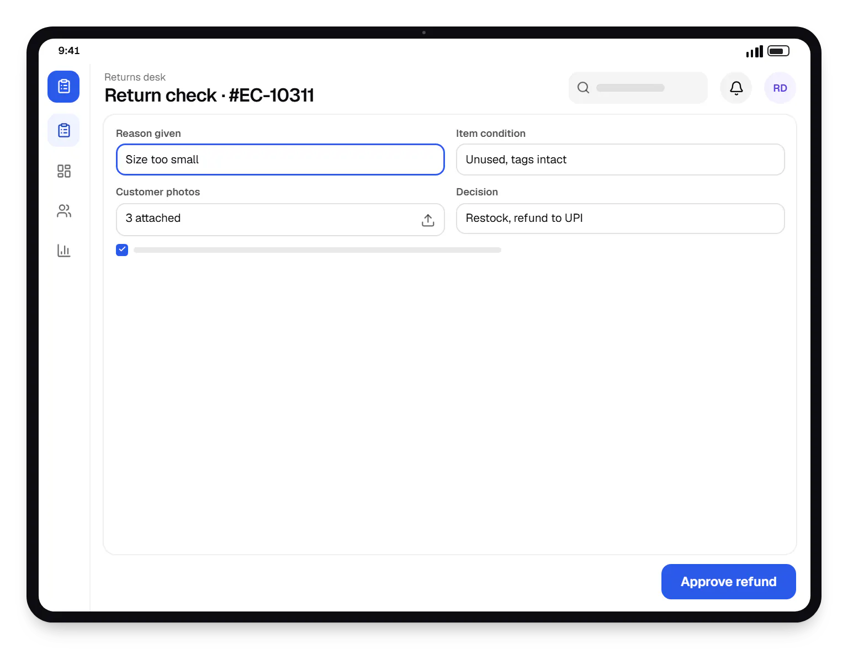Click the 'Decision' label
848x649 pixels.
tap(477, 192)
